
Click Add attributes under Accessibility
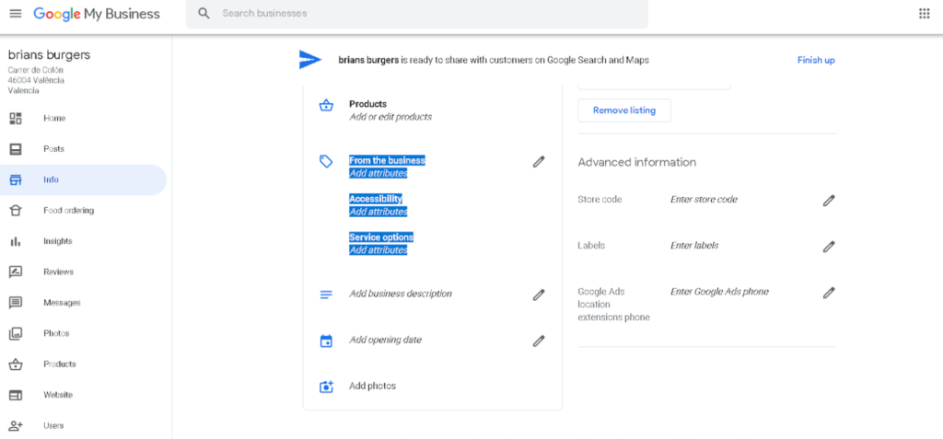pyautogui.click(x=378, y=212)
